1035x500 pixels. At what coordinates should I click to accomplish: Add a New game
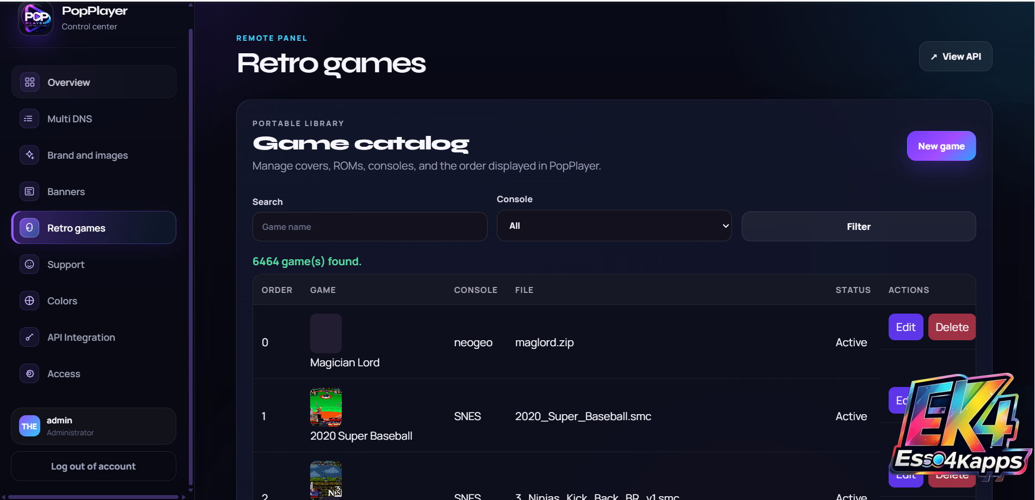941,146
